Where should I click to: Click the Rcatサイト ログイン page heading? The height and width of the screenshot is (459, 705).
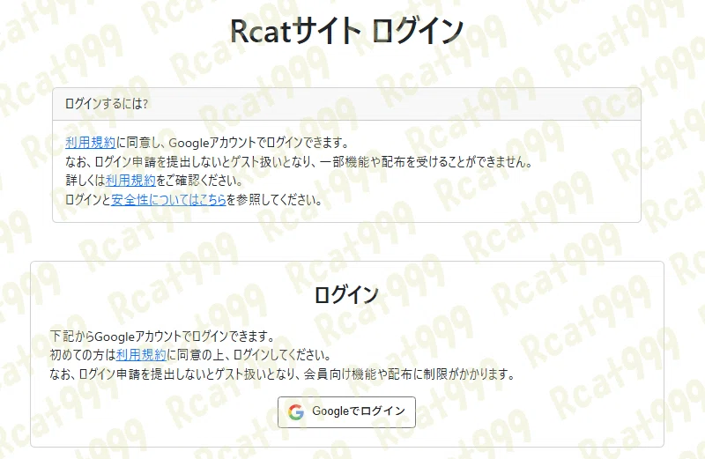[x=346, y=32]
